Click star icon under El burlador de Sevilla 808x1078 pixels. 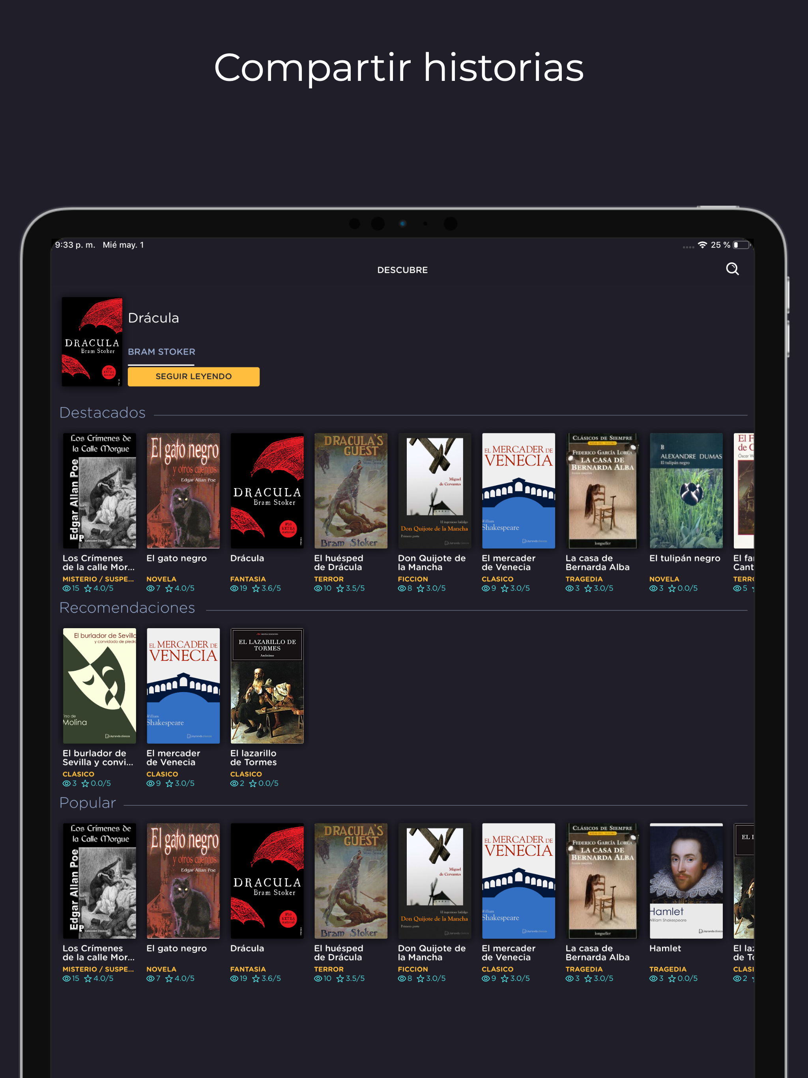coord(85,783)
